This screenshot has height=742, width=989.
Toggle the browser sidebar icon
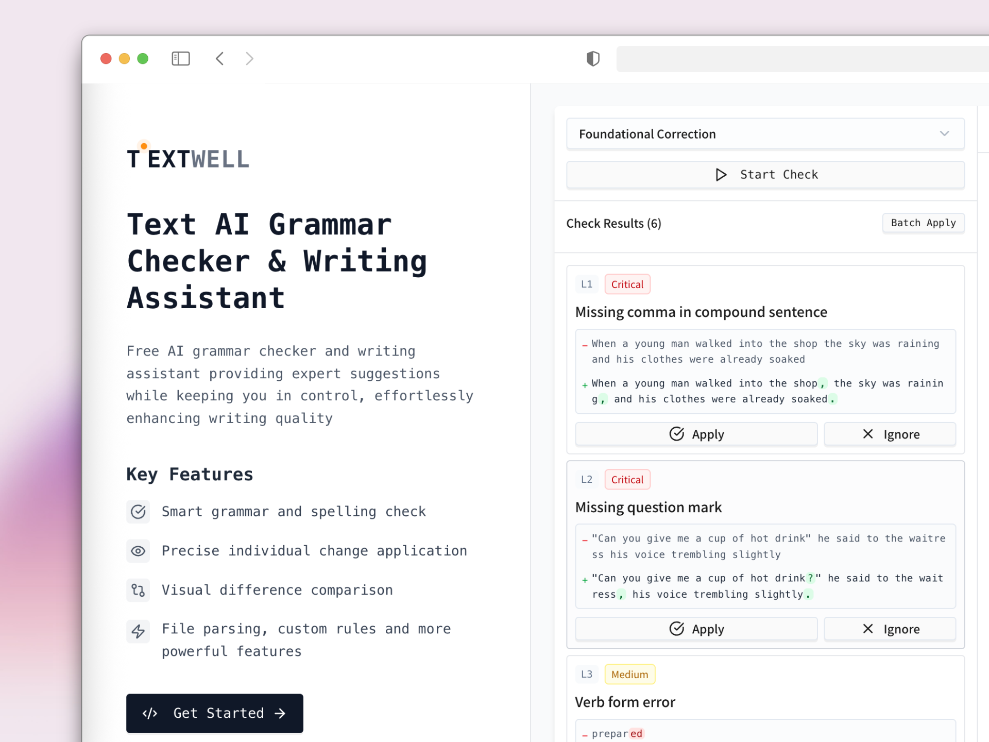(181, 59)
